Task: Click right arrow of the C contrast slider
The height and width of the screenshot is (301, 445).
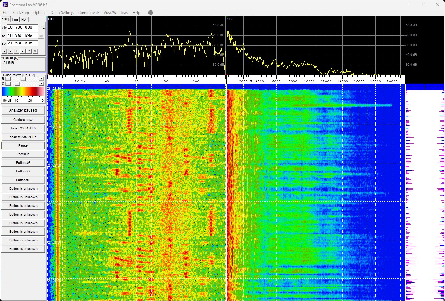Action: click(x=41, y=84)
